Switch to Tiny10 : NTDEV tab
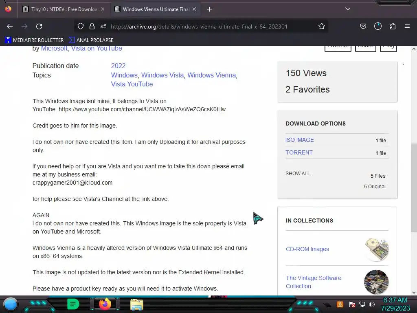 (63, 9)
